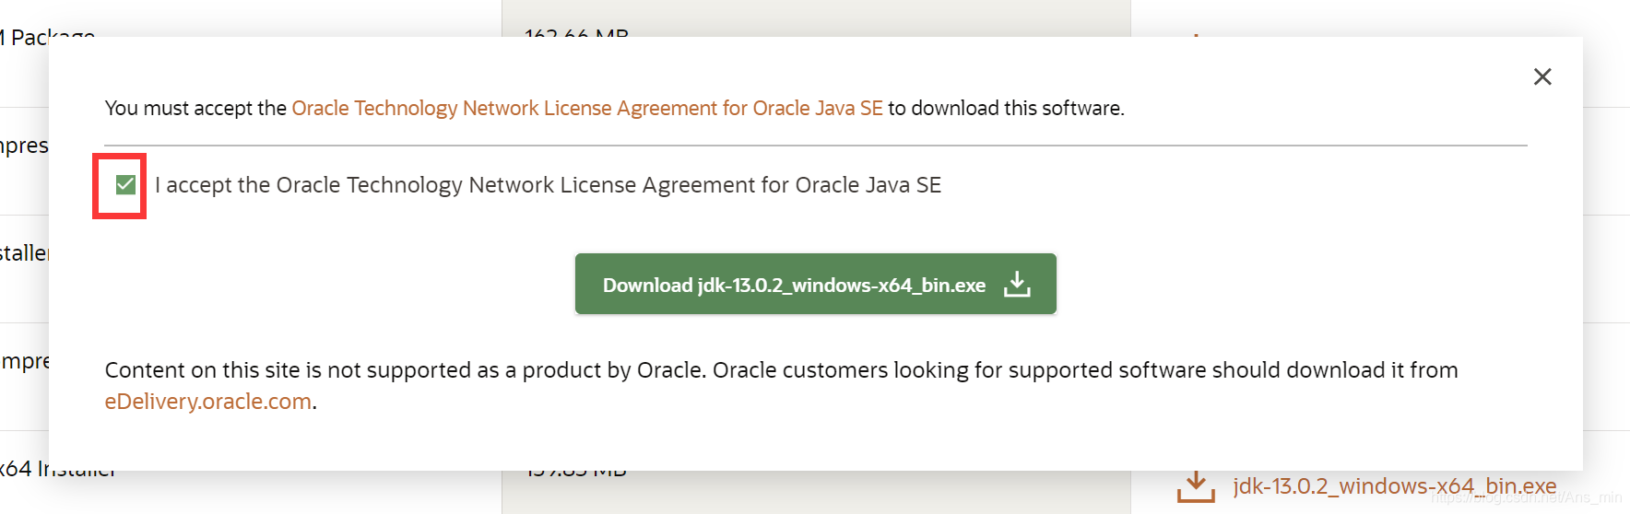Close the license agreement dialog
Viewport: 1630px width, 514px height.
pyautogui.click(x=1542, y=76)
